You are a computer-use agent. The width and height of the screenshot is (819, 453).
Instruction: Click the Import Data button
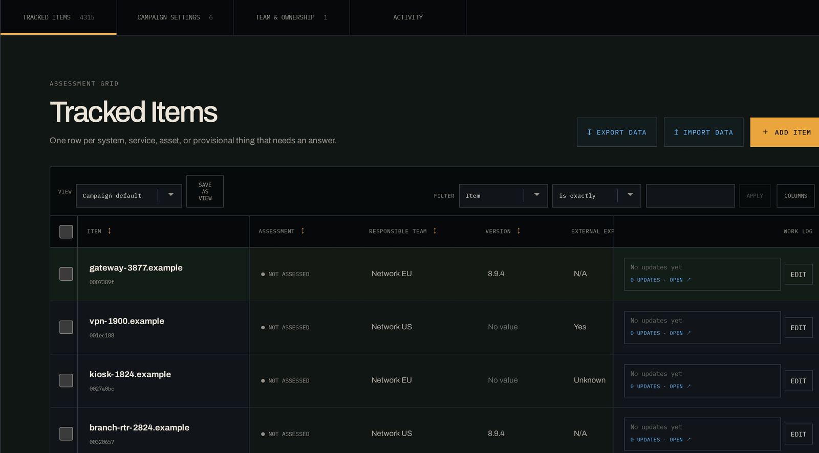tap(703, 132)
